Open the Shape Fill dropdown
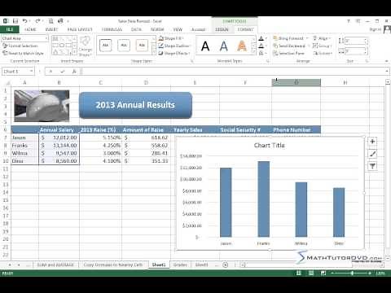391x293 pixels. [x=171, y=38]
